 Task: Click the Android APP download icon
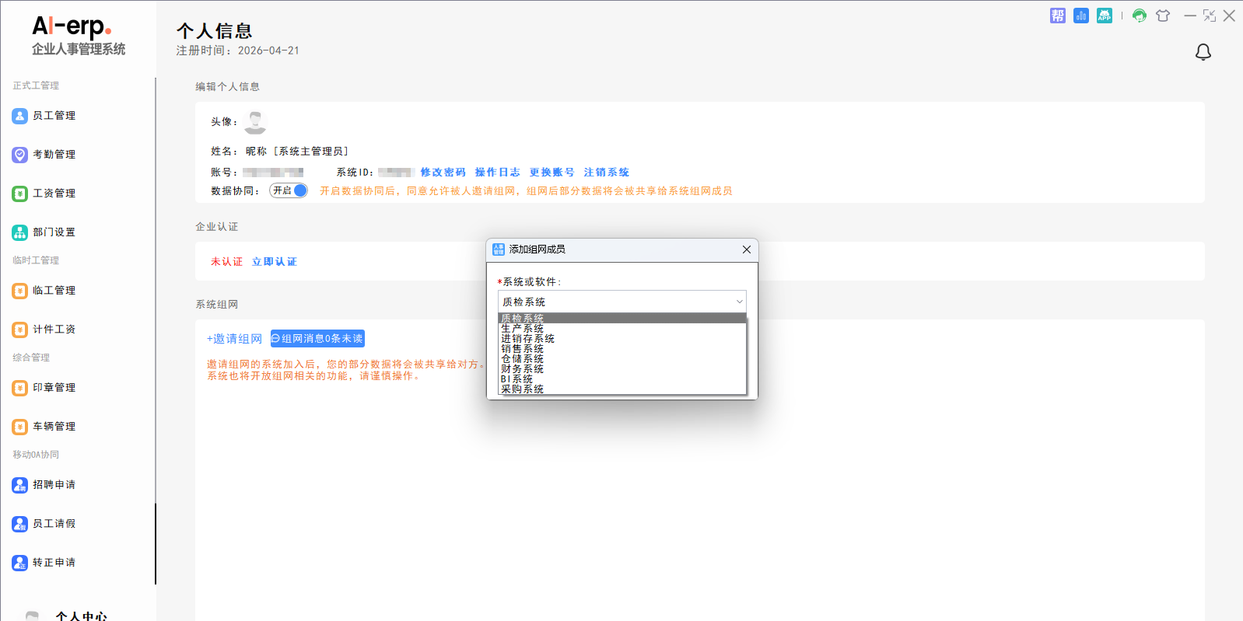pos(1104,16)
